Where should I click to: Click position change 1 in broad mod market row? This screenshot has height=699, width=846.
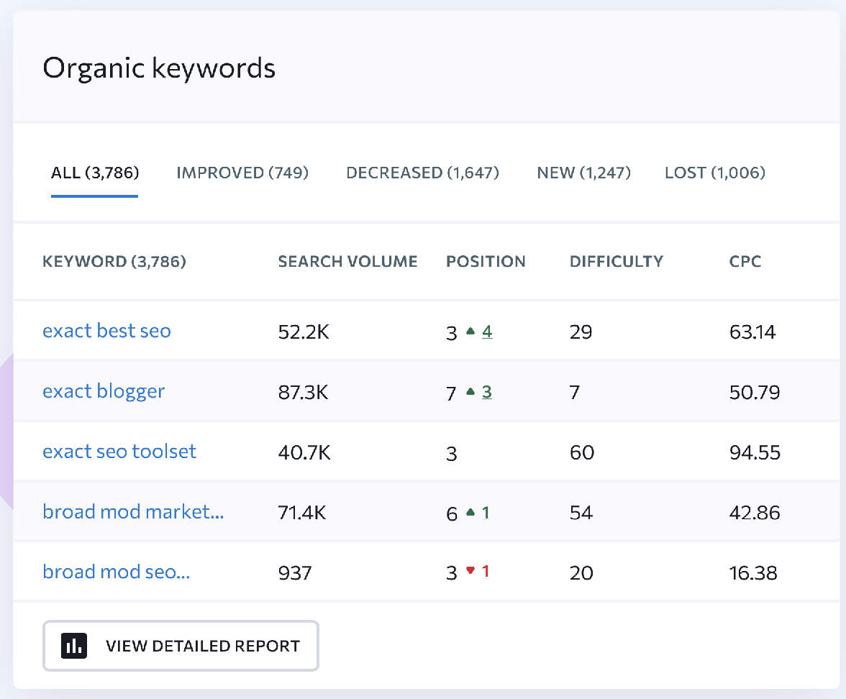486,512
